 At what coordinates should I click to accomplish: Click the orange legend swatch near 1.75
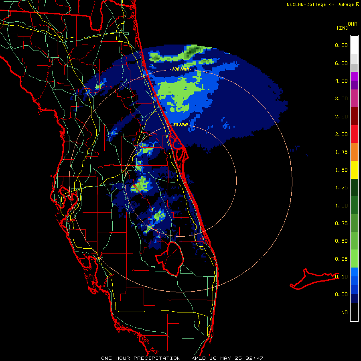click(354, 152)
